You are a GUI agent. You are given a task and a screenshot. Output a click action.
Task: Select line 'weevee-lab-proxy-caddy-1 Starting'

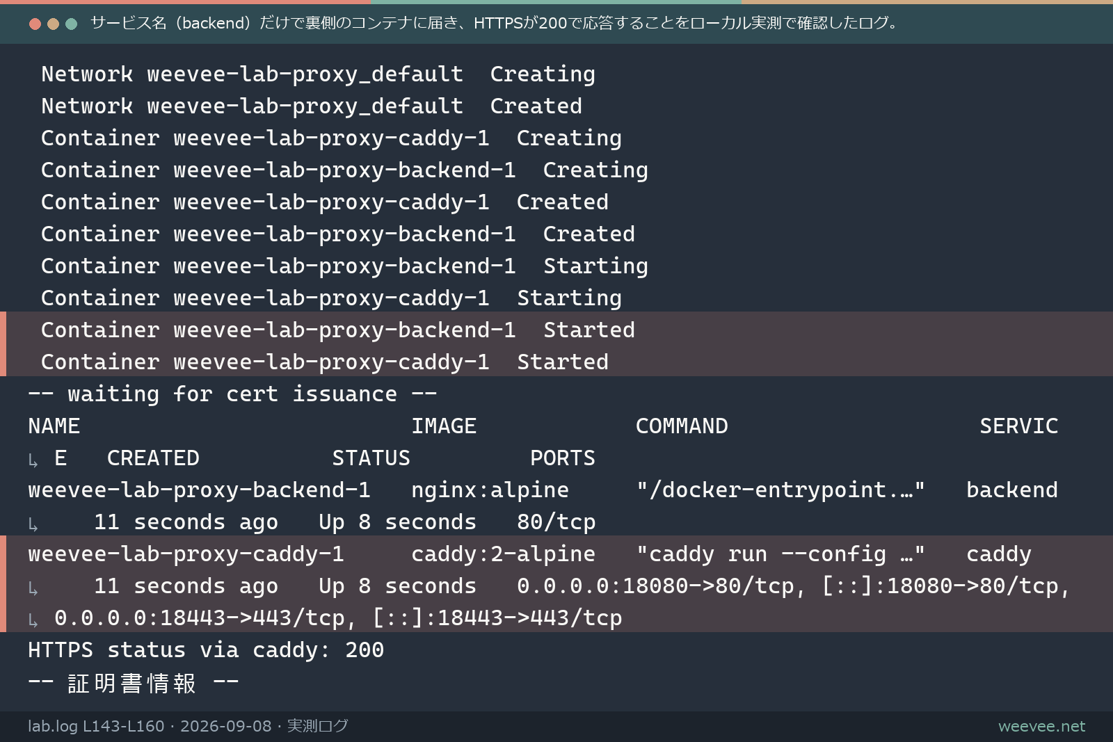(x=331, y=298)
